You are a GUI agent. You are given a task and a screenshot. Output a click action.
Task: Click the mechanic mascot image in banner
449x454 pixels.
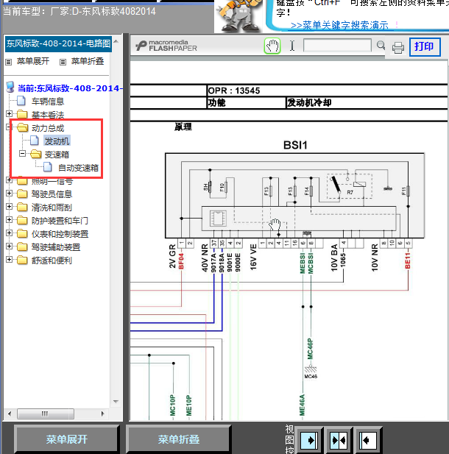point(238,16)
